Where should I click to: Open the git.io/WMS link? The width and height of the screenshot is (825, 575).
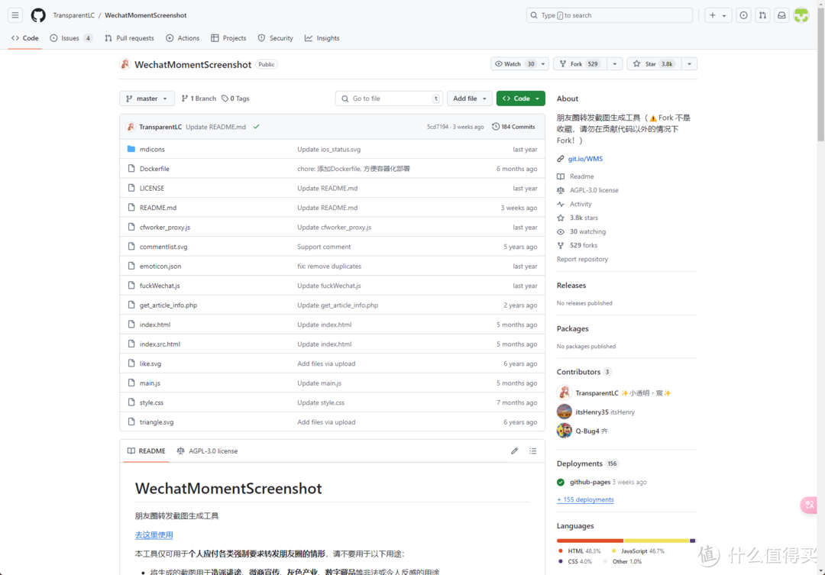click(585, 158)
